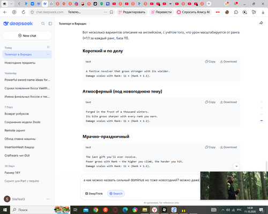Viewport: 268px width, 214px height.
Task: Click Спросить Алису AI
Action: coord(193,12)
